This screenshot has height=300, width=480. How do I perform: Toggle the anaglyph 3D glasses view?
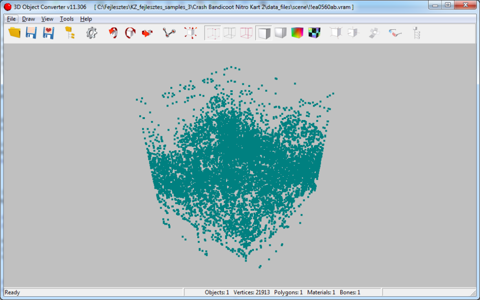[x=395, y=33]
